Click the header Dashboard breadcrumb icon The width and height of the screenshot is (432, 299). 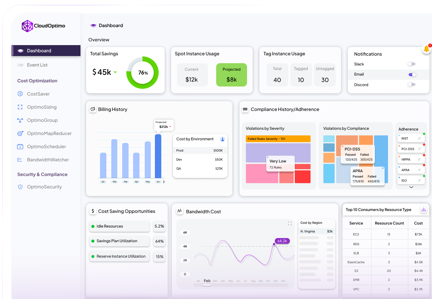pyautogui.click(x=93, y=25)
